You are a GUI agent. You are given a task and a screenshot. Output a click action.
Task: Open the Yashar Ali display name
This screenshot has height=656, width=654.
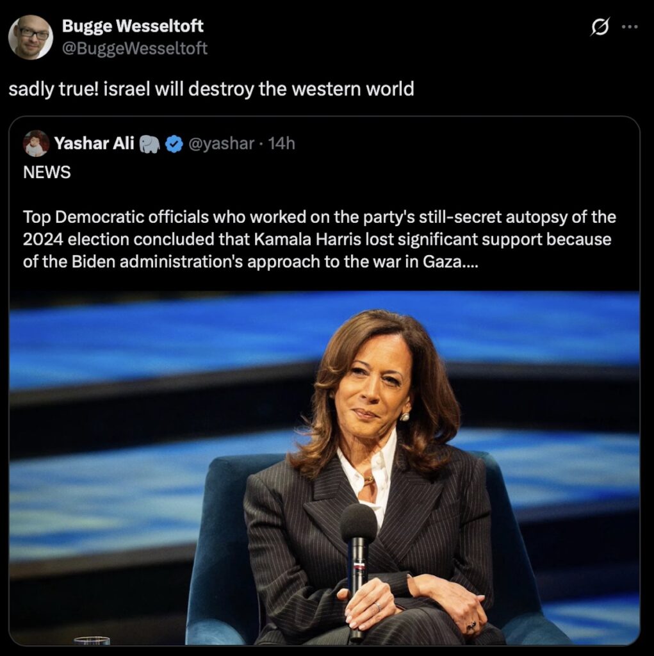[94, 143]
